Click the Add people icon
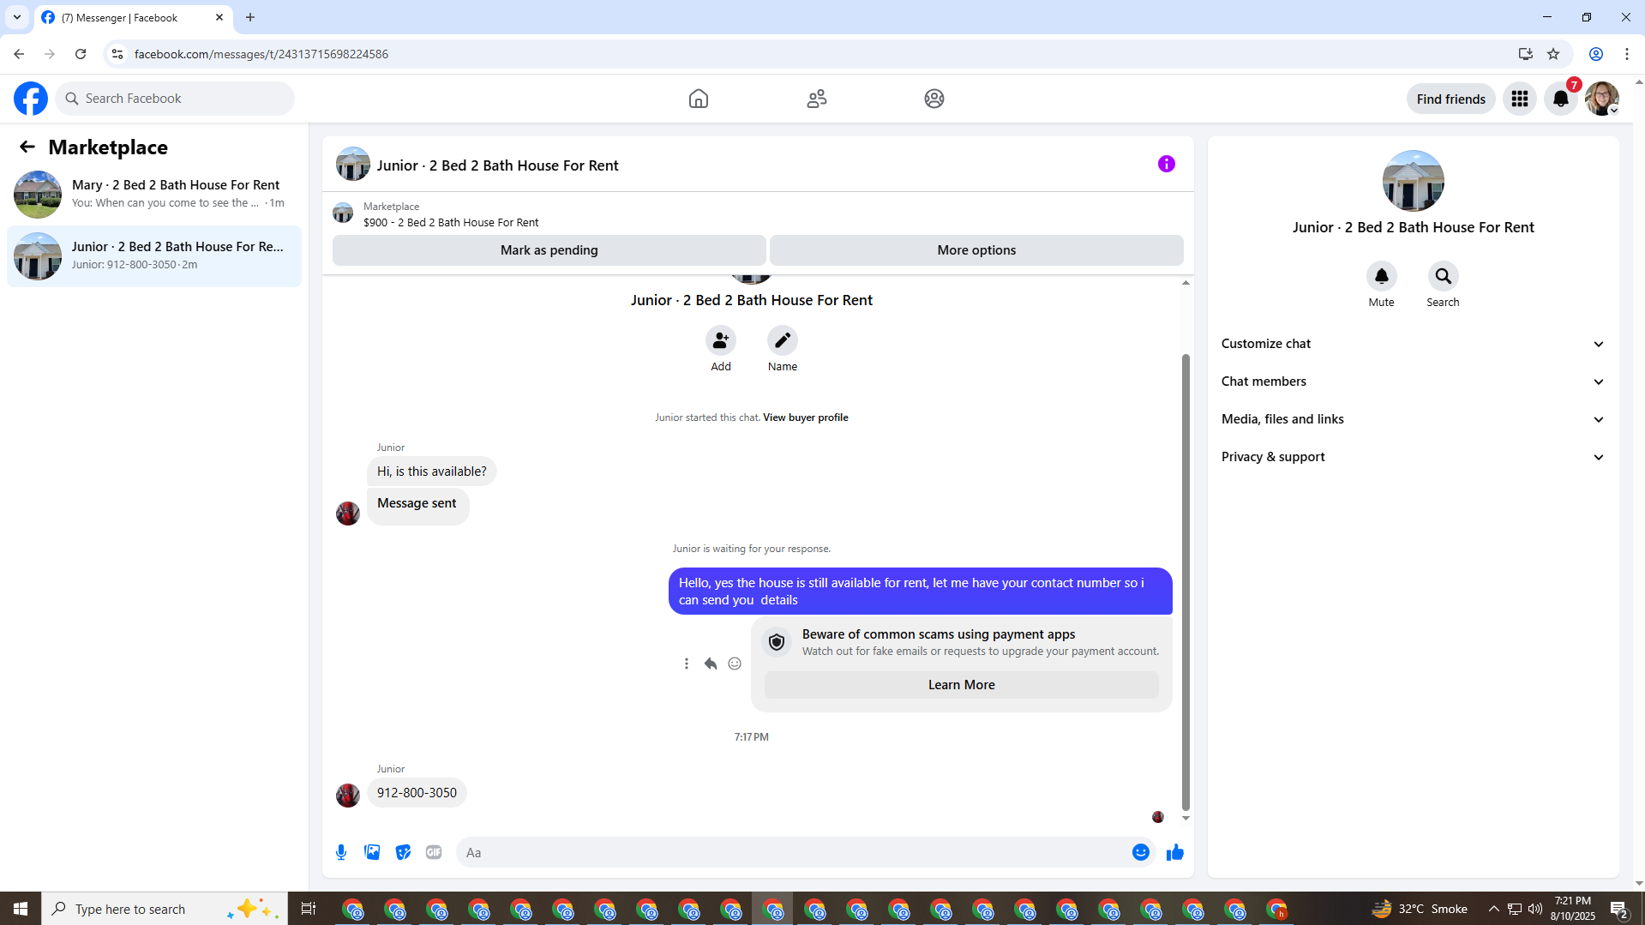This screenshot has width=1645, height=925. coord(721,340)
